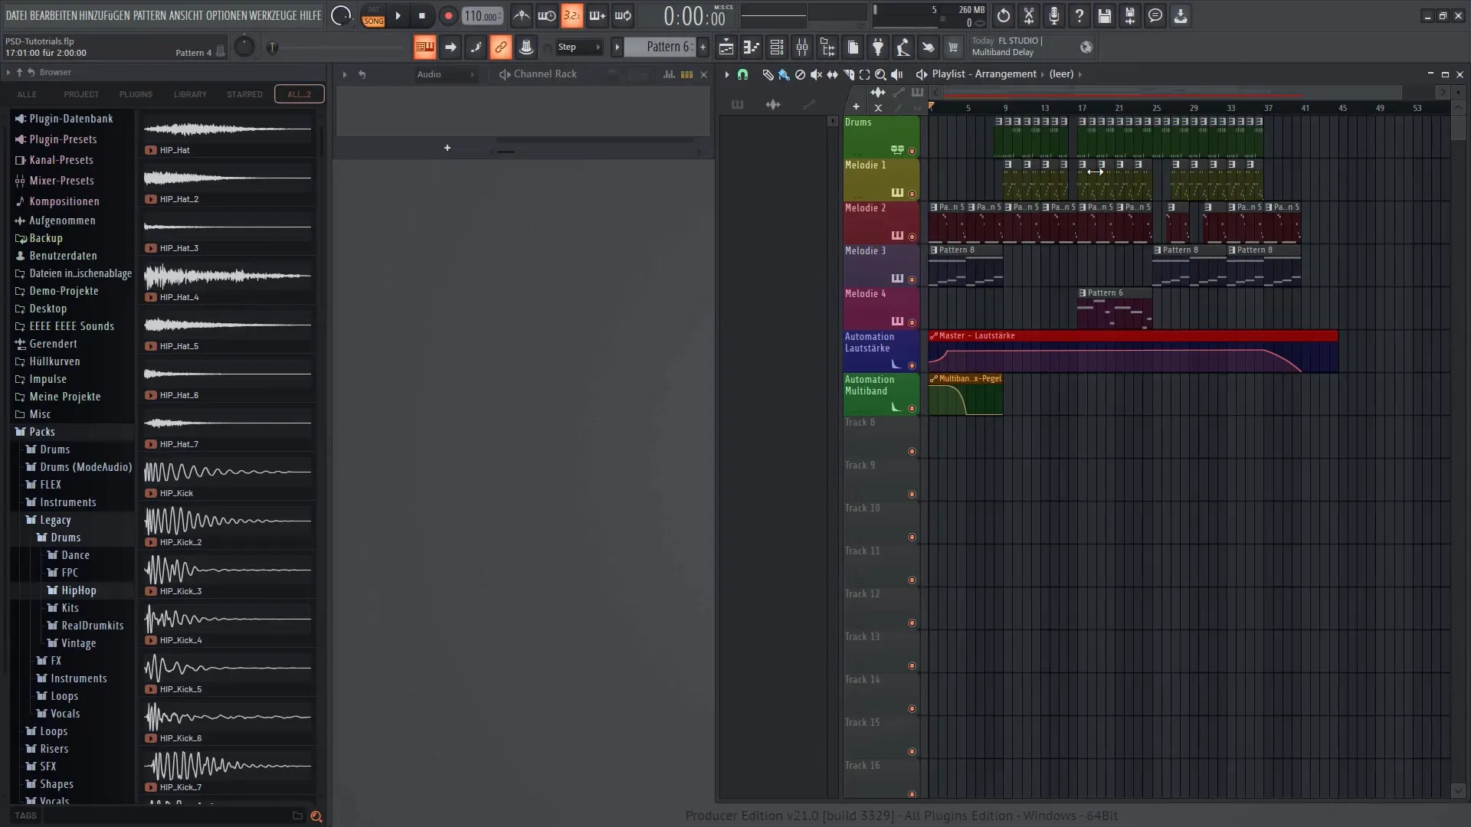Open BEARBEITEN menu
The image size is (1471, 827).
point(54,15)
